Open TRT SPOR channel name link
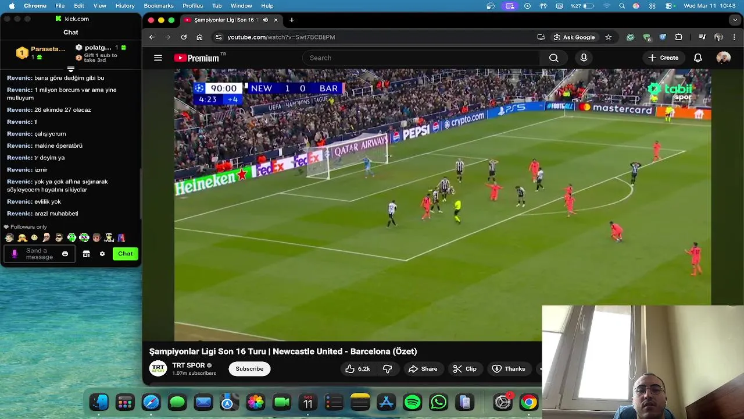 point(188,365)
